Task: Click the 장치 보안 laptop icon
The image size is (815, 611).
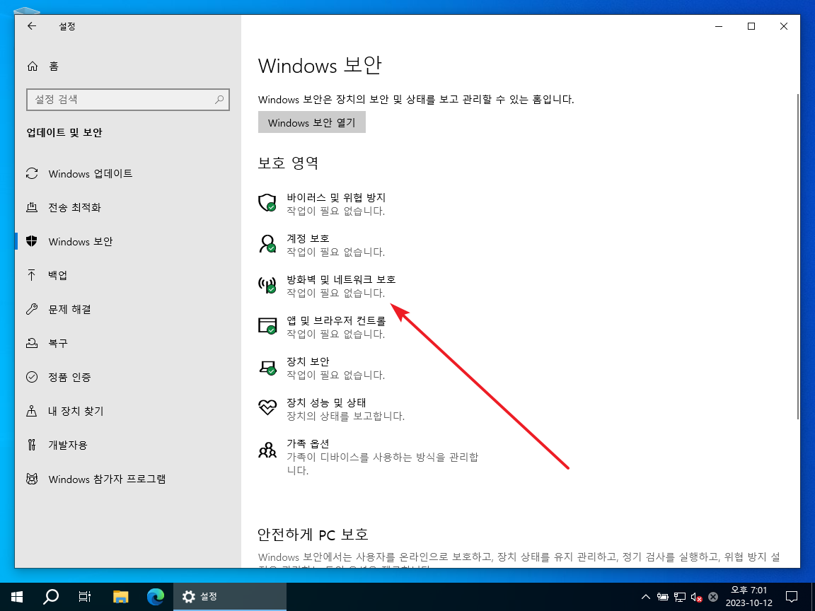Action: coord(267,367)
